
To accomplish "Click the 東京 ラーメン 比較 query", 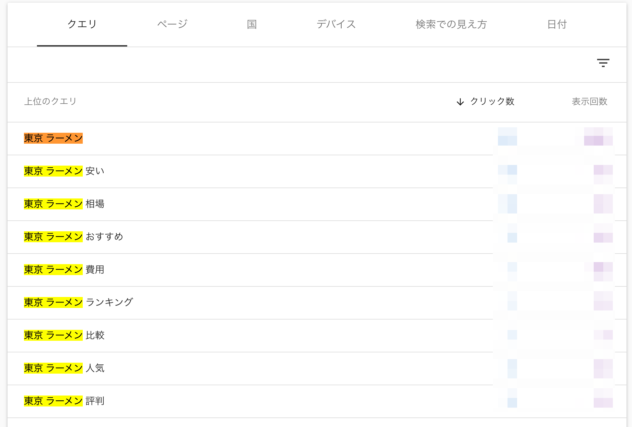I will point(64,336).
